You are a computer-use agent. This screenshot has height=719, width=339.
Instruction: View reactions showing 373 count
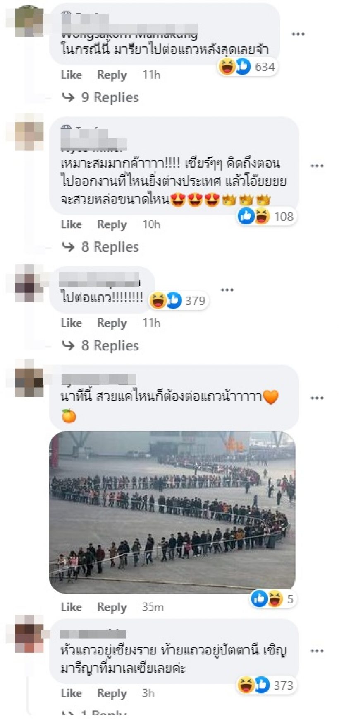266,685
